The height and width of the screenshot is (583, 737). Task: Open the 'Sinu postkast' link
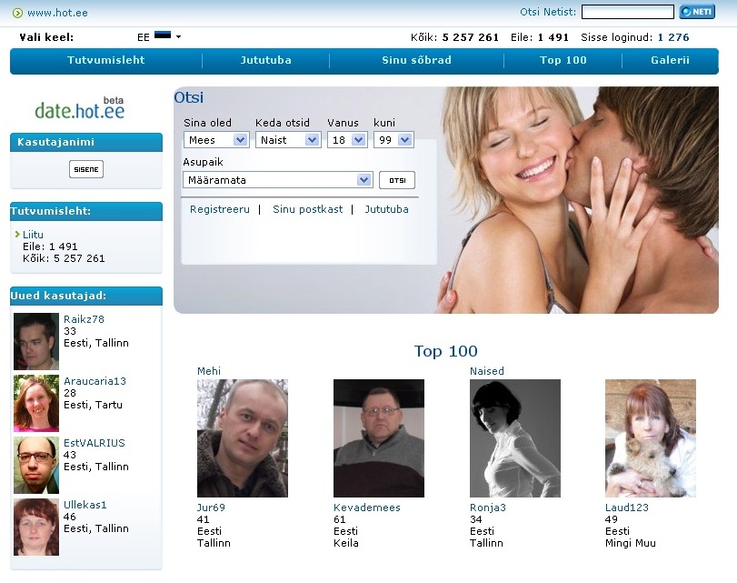[308, 209]
